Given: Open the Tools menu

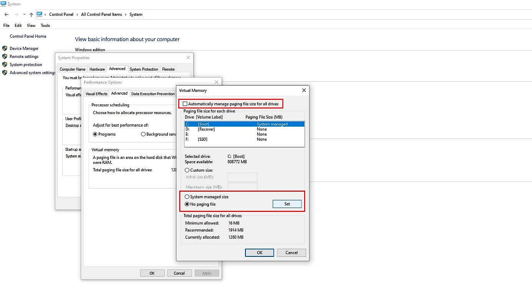Looking at the screenshot, I should (45, 25).
